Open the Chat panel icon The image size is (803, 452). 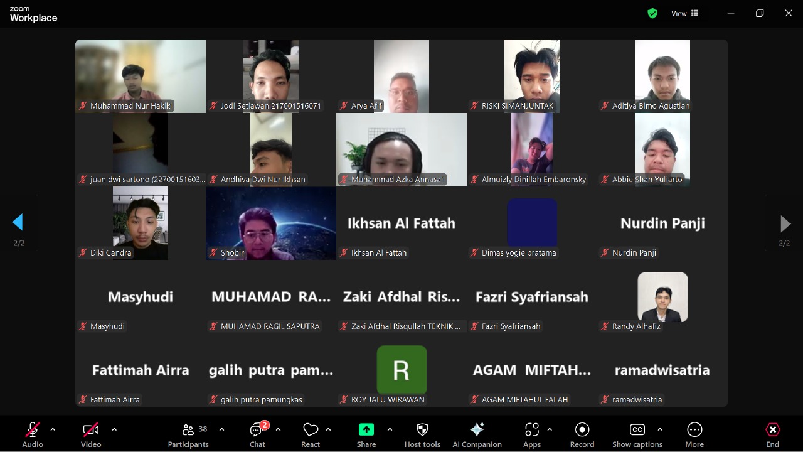coord(257,429)
